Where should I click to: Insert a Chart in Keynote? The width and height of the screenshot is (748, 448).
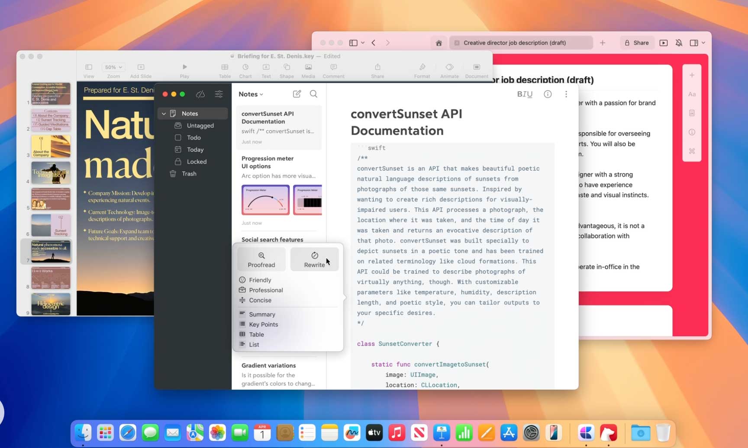pos(245,71)
